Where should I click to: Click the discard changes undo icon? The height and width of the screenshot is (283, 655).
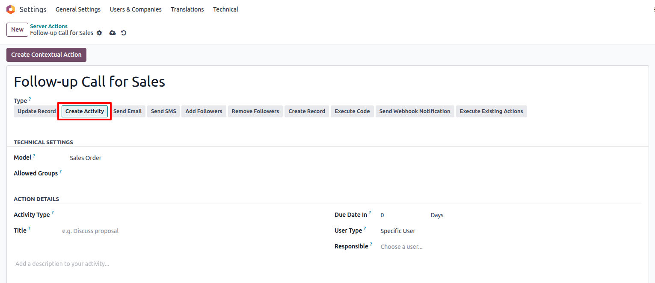pyautogui.click(x=124, y=33)
